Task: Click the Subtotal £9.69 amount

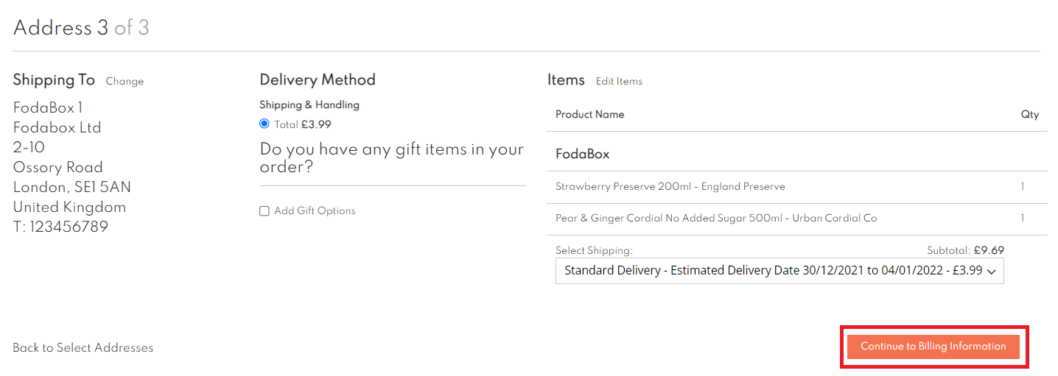Action: (989, 250)
